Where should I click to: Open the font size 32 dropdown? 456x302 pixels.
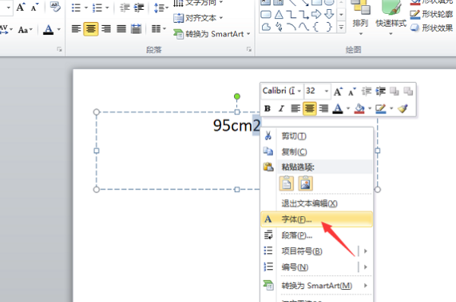click(327, 91)
